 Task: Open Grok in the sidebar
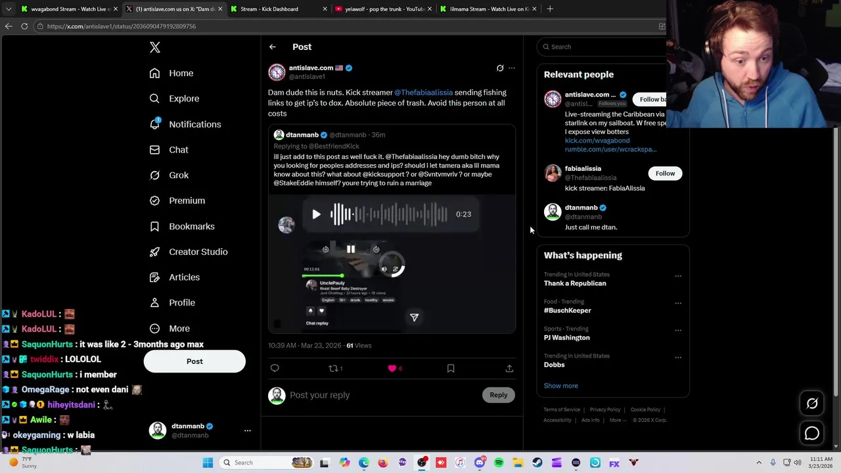[169, 175]
